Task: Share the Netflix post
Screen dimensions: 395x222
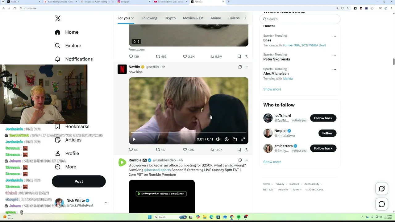Action: coord(246,150)
